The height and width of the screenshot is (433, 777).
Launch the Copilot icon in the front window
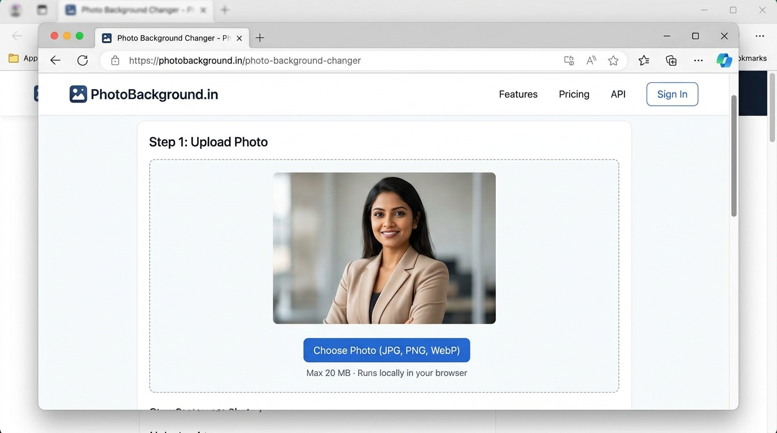724,60
